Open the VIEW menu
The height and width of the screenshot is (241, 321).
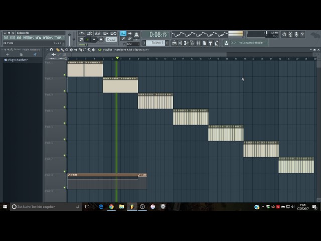click(38, 38)
